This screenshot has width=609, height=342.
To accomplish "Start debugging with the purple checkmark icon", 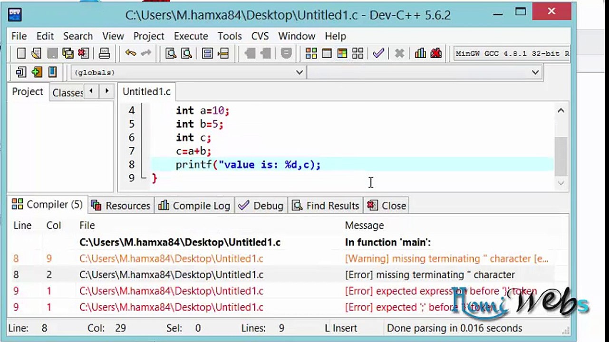I will point(378,53).
